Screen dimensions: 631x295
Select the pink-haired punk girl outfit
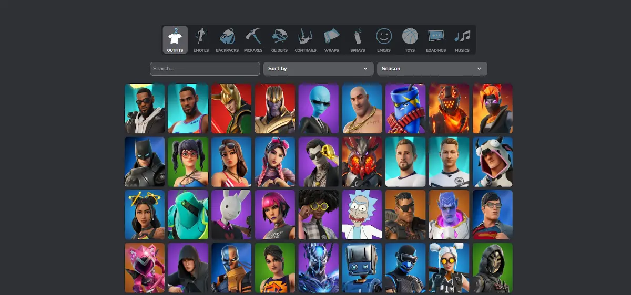(x=275, y=215)
